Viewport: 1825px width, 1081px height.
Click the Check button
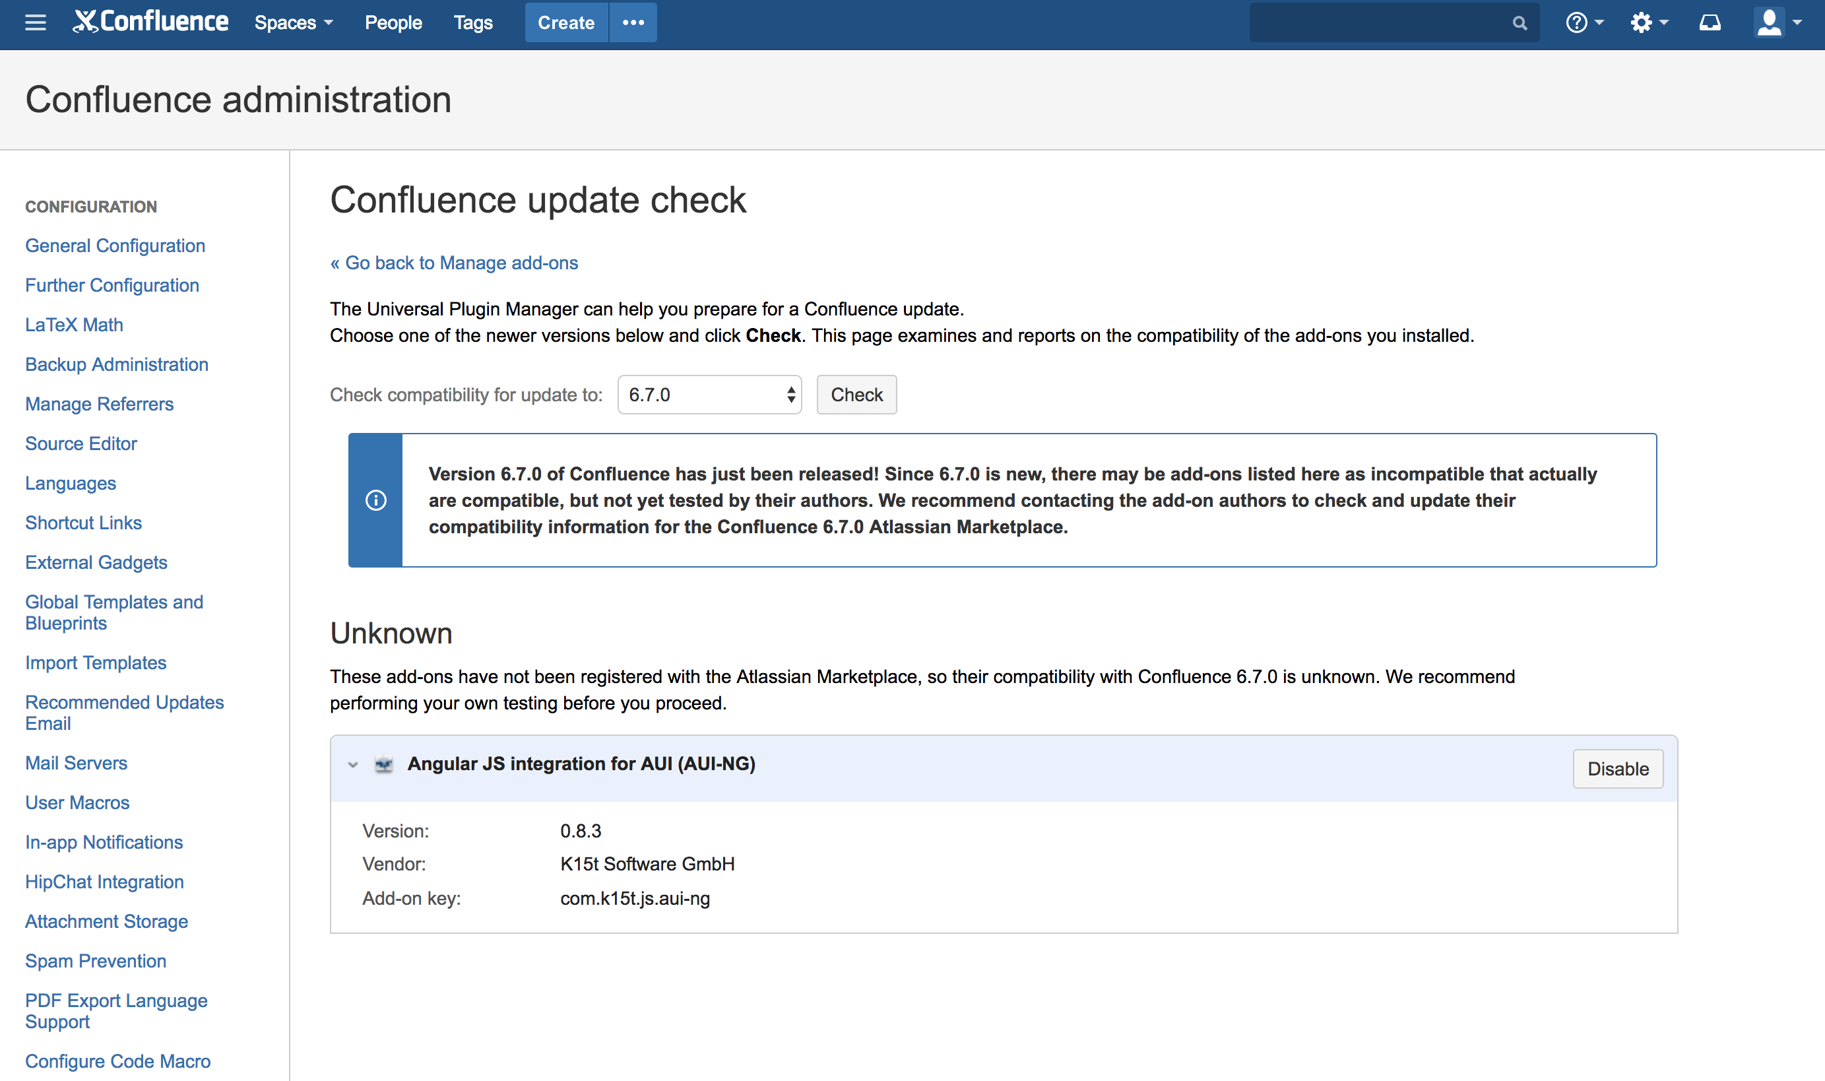pos(856,395)
